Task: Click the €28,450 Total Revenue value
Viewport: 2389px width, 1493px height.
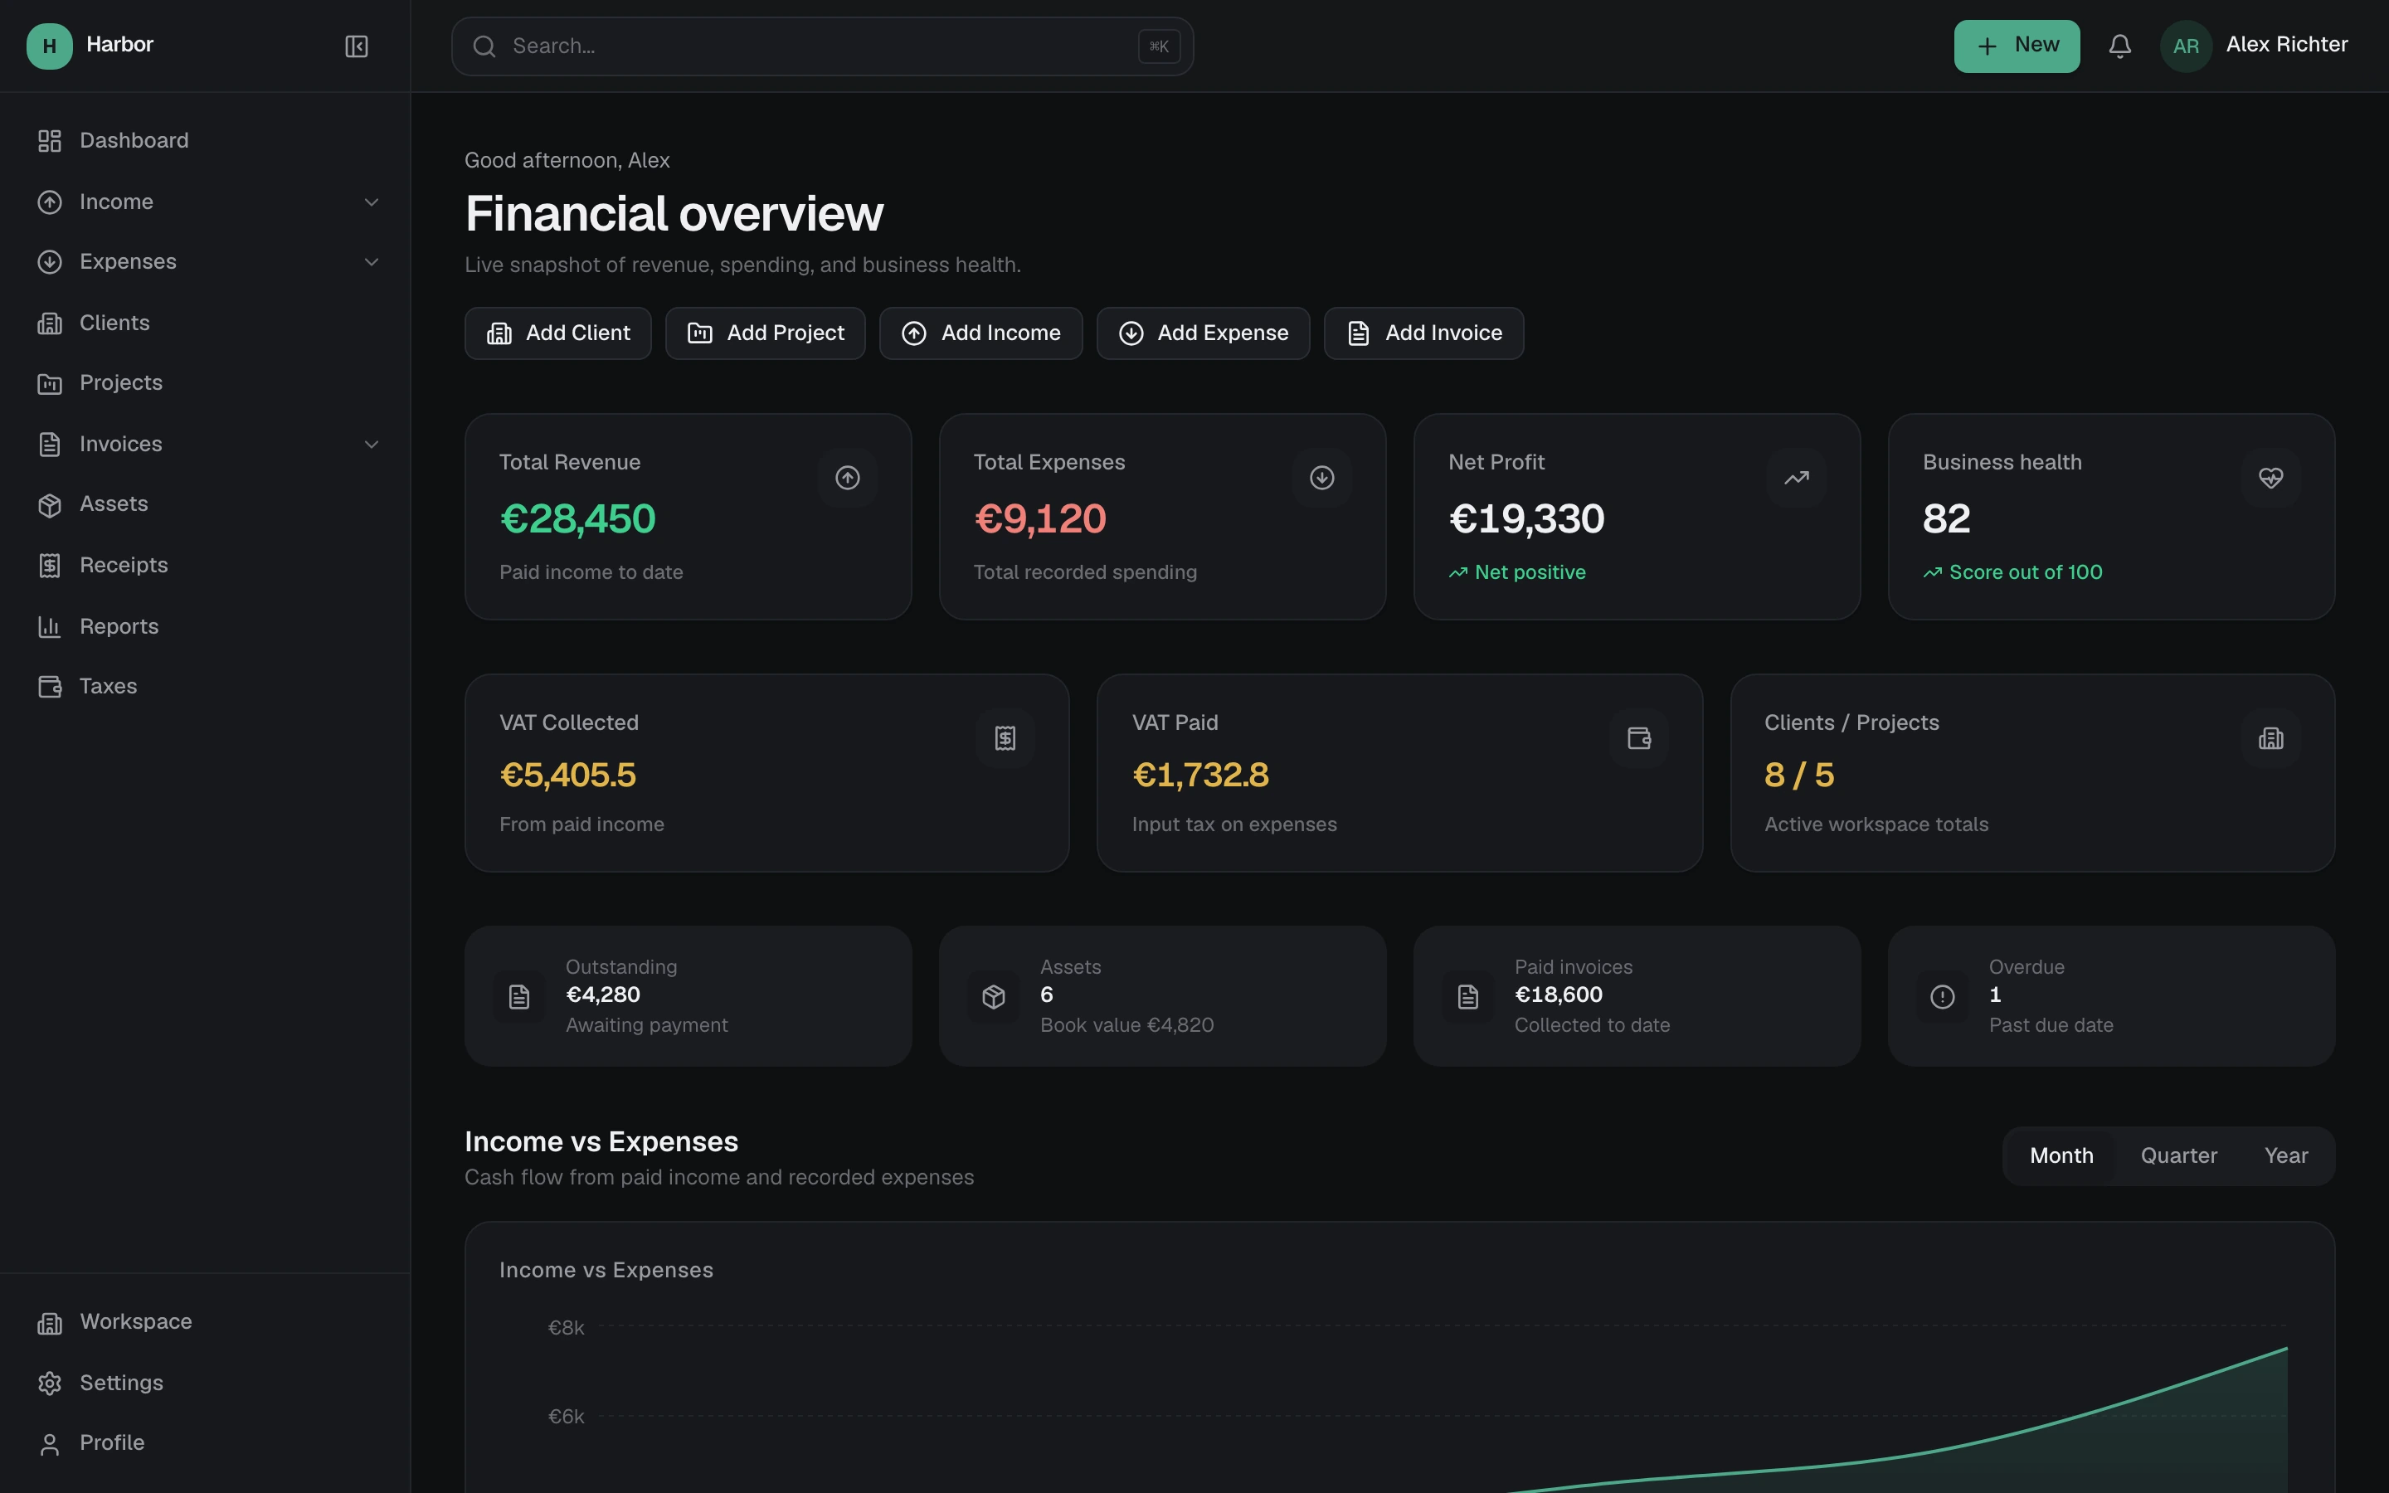Action: point(577,519)
